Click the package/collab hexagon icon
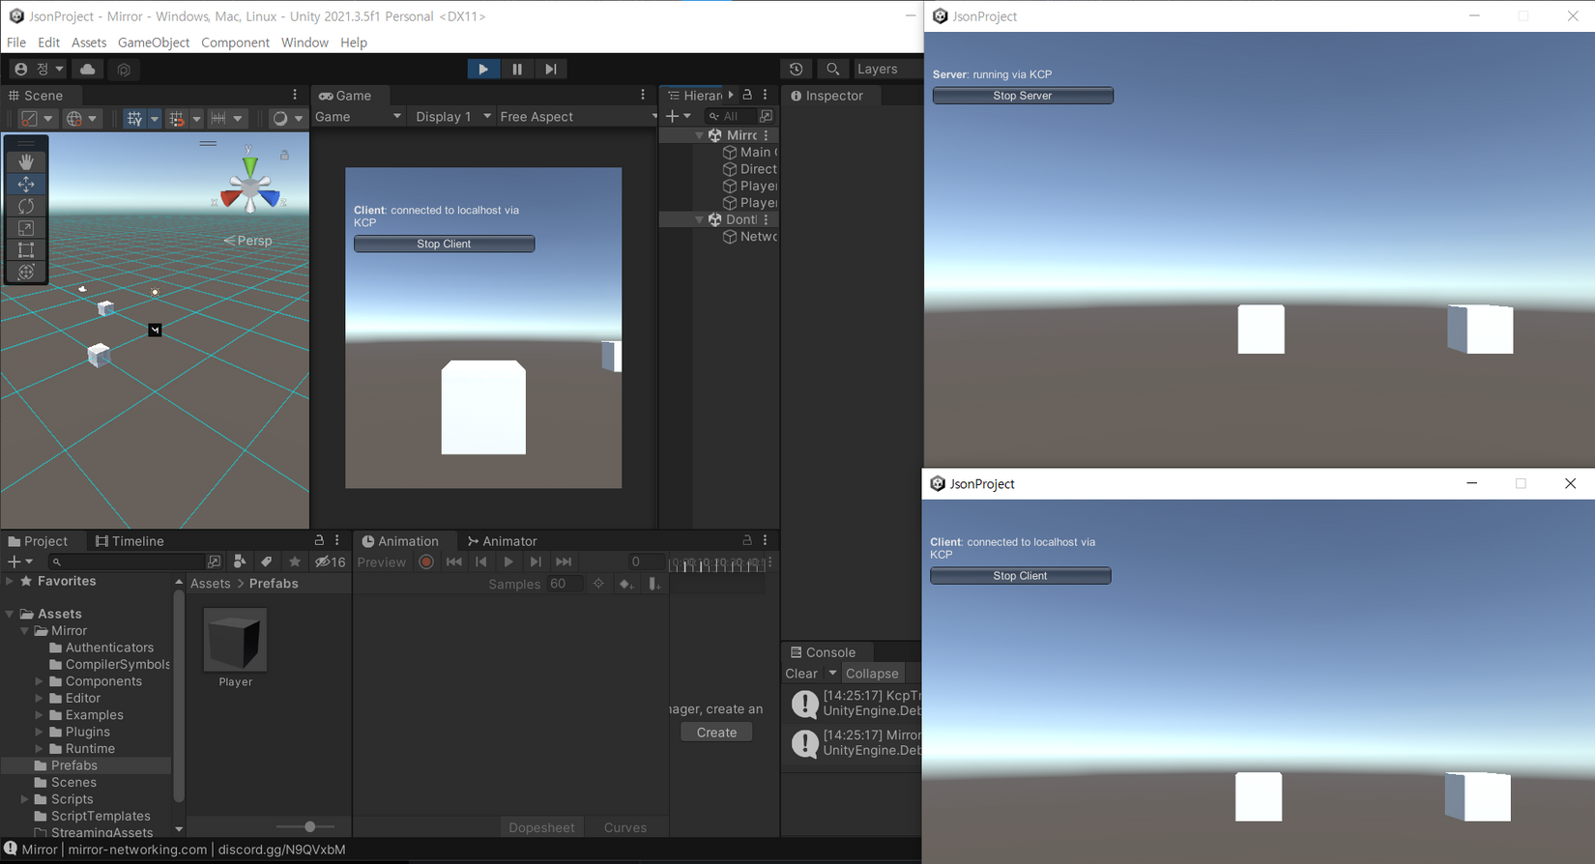 [124, 69]
